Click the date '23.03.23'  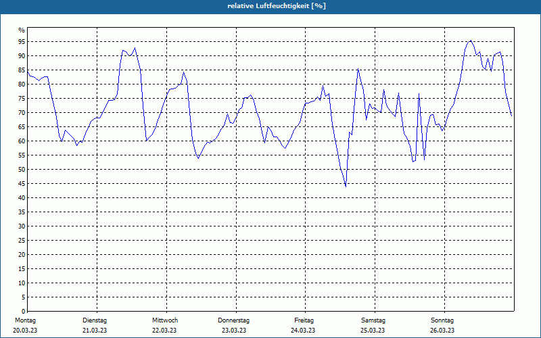point(234,331)
